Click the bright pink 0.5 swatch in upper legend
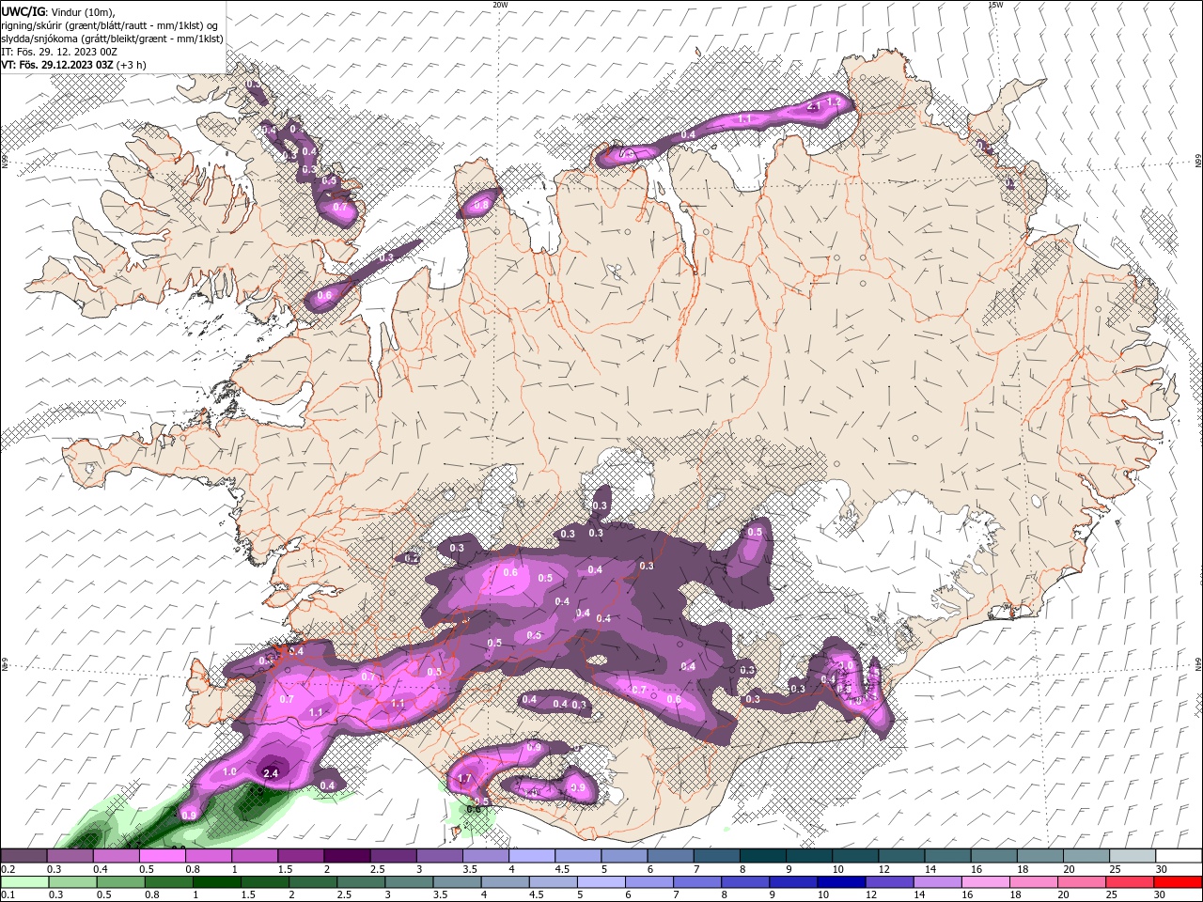This screenshot has width=1203, height=902. (162, 855)
